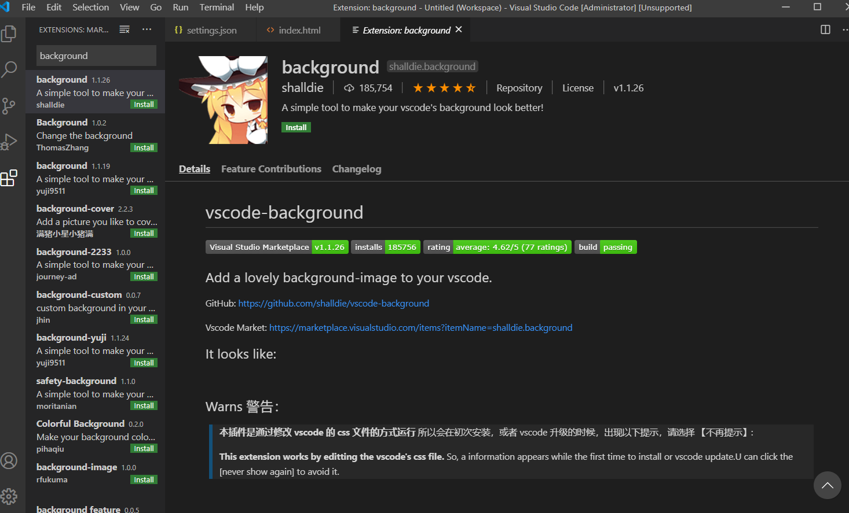Install safety-background extension

tap(144, 406)
